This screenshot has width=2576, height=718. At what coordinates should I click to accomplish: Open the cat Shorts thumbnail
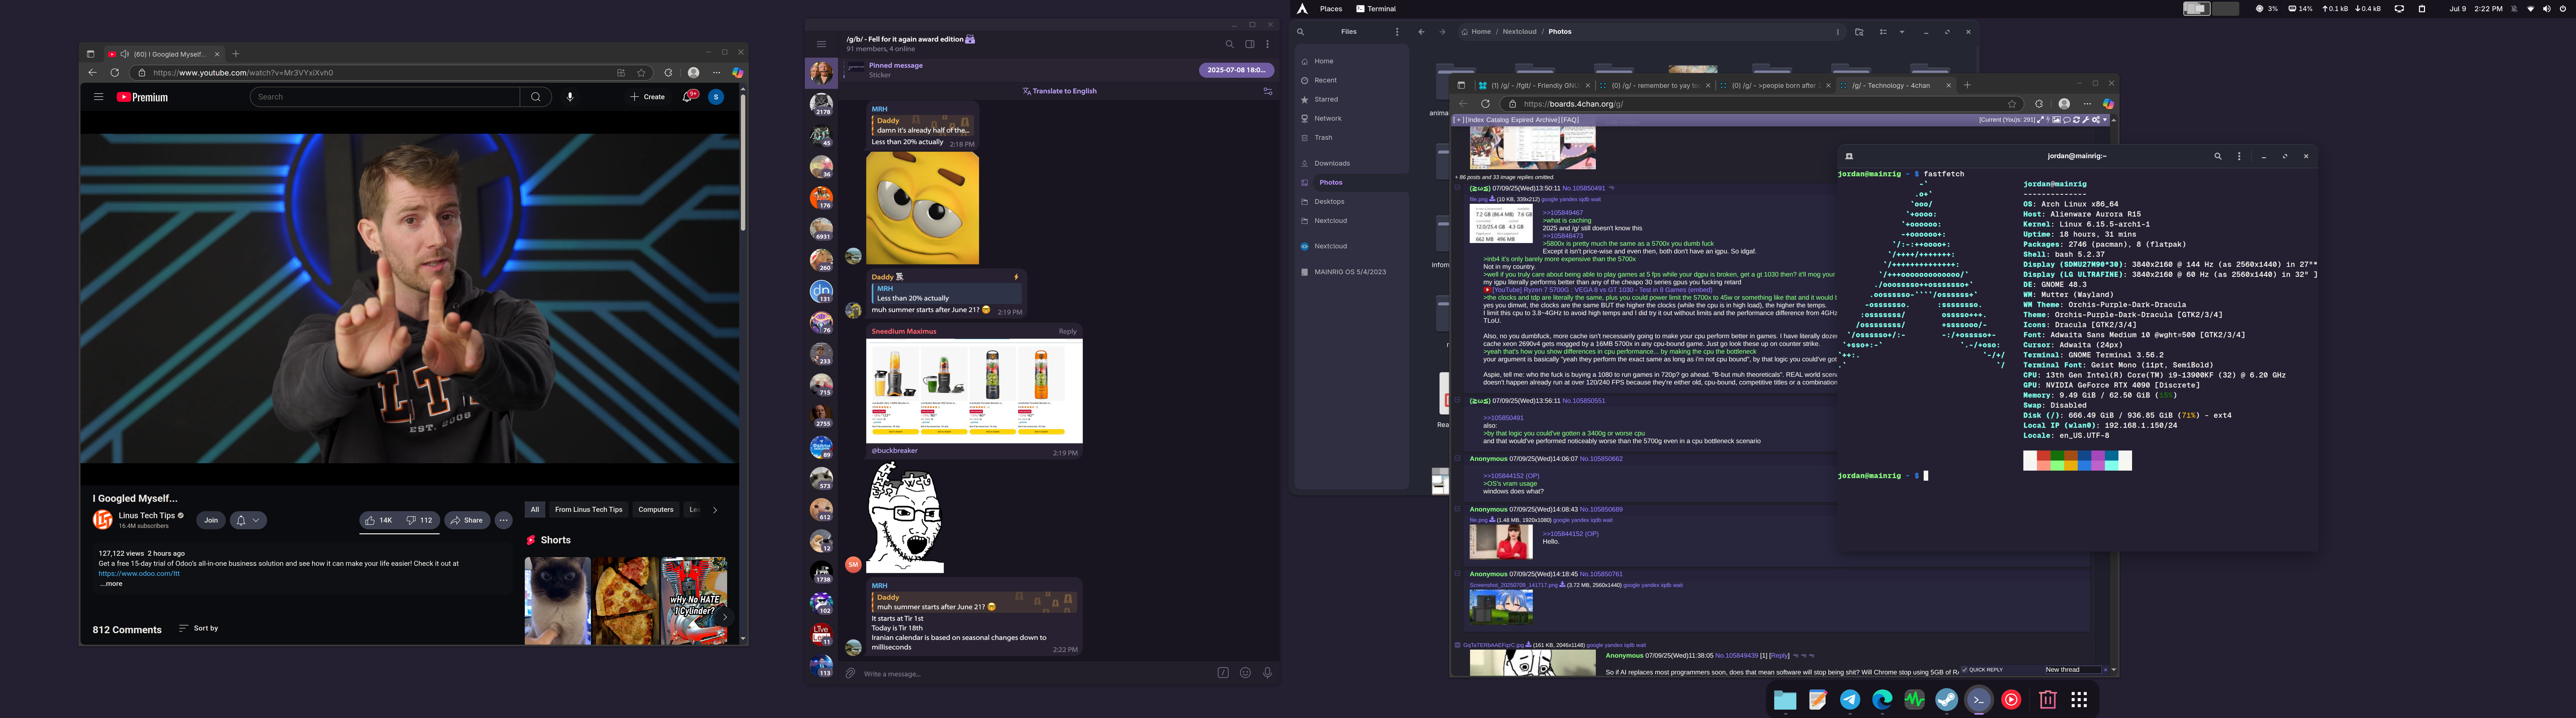click(558, 601)
